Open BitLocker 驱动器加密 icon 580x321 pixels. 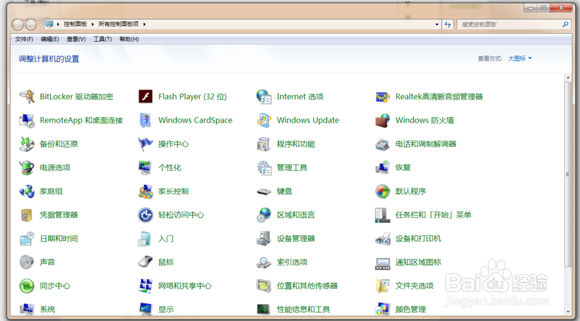click(x=27, y=97)
